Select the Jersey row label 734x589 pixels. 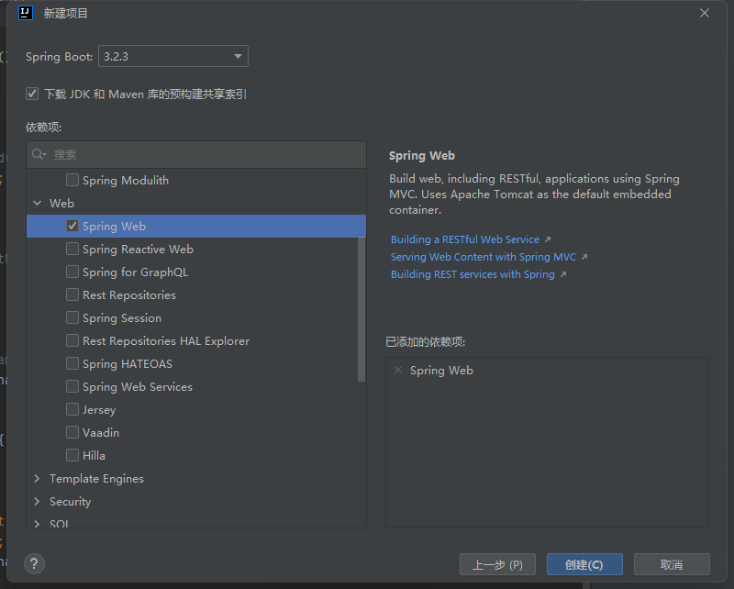99,410
